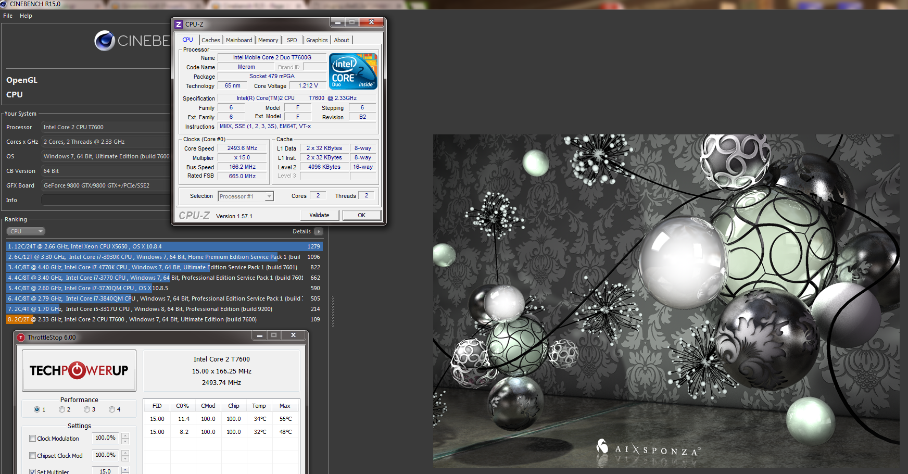Increase the Chipset Clock Mod stepper

pyautogui.click(x=125, y=453)
